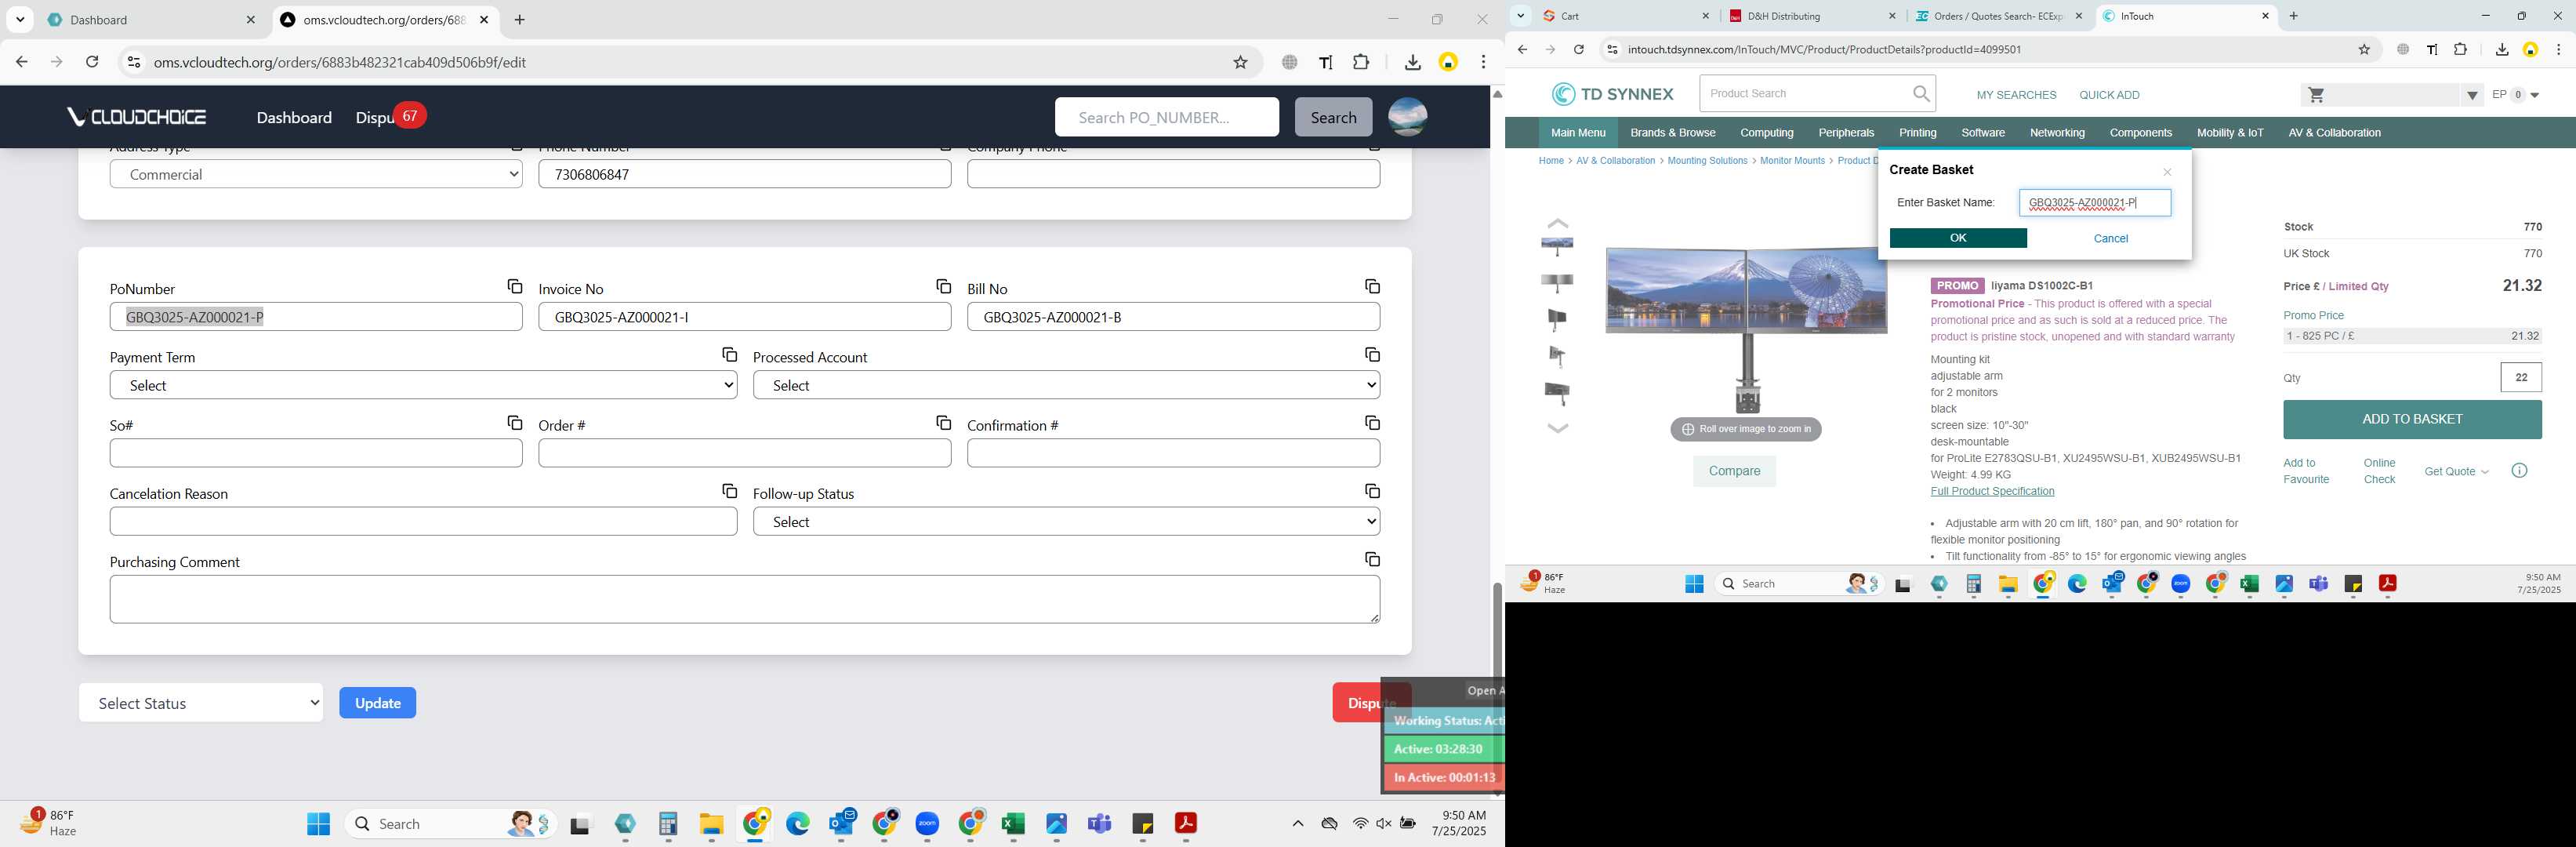Copy the Payment Term value
2576x847 pixels.
point(729,355)
